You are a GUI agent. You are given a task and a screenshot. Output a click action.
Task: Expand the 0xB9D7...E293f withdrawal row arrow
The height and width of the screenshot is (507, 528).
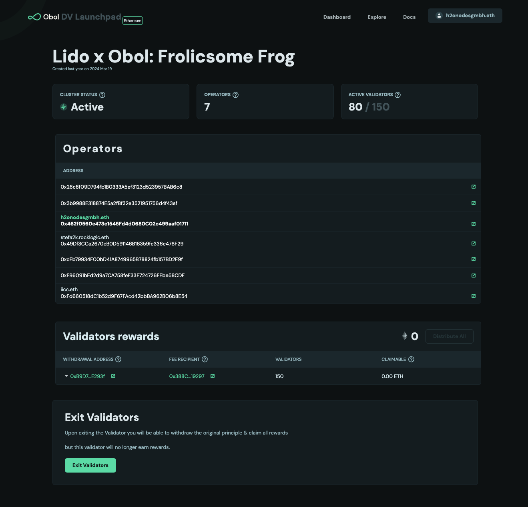[66, 376]
